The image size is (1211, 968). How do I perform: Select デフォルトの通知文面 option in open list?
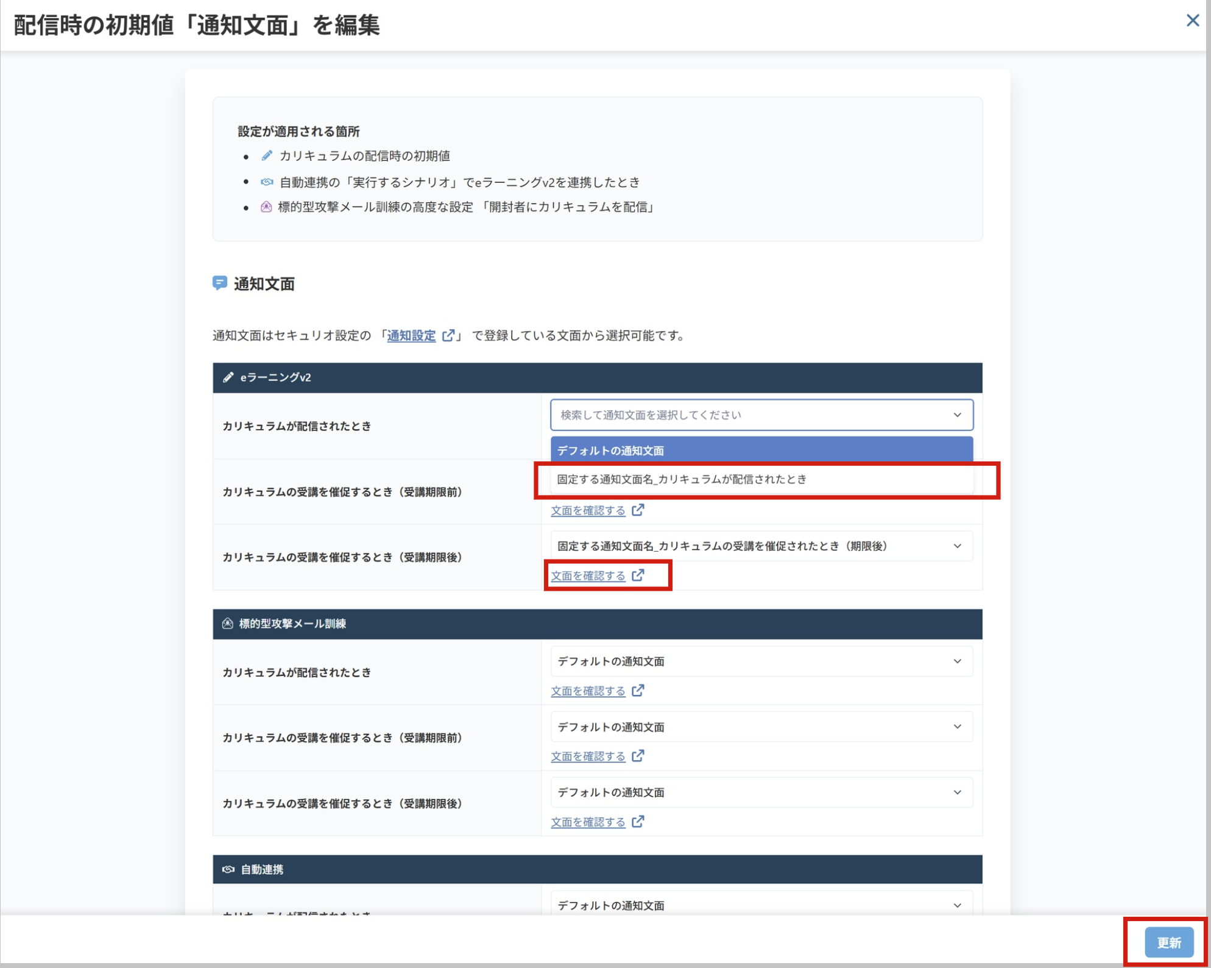click(x=761, y=450)
